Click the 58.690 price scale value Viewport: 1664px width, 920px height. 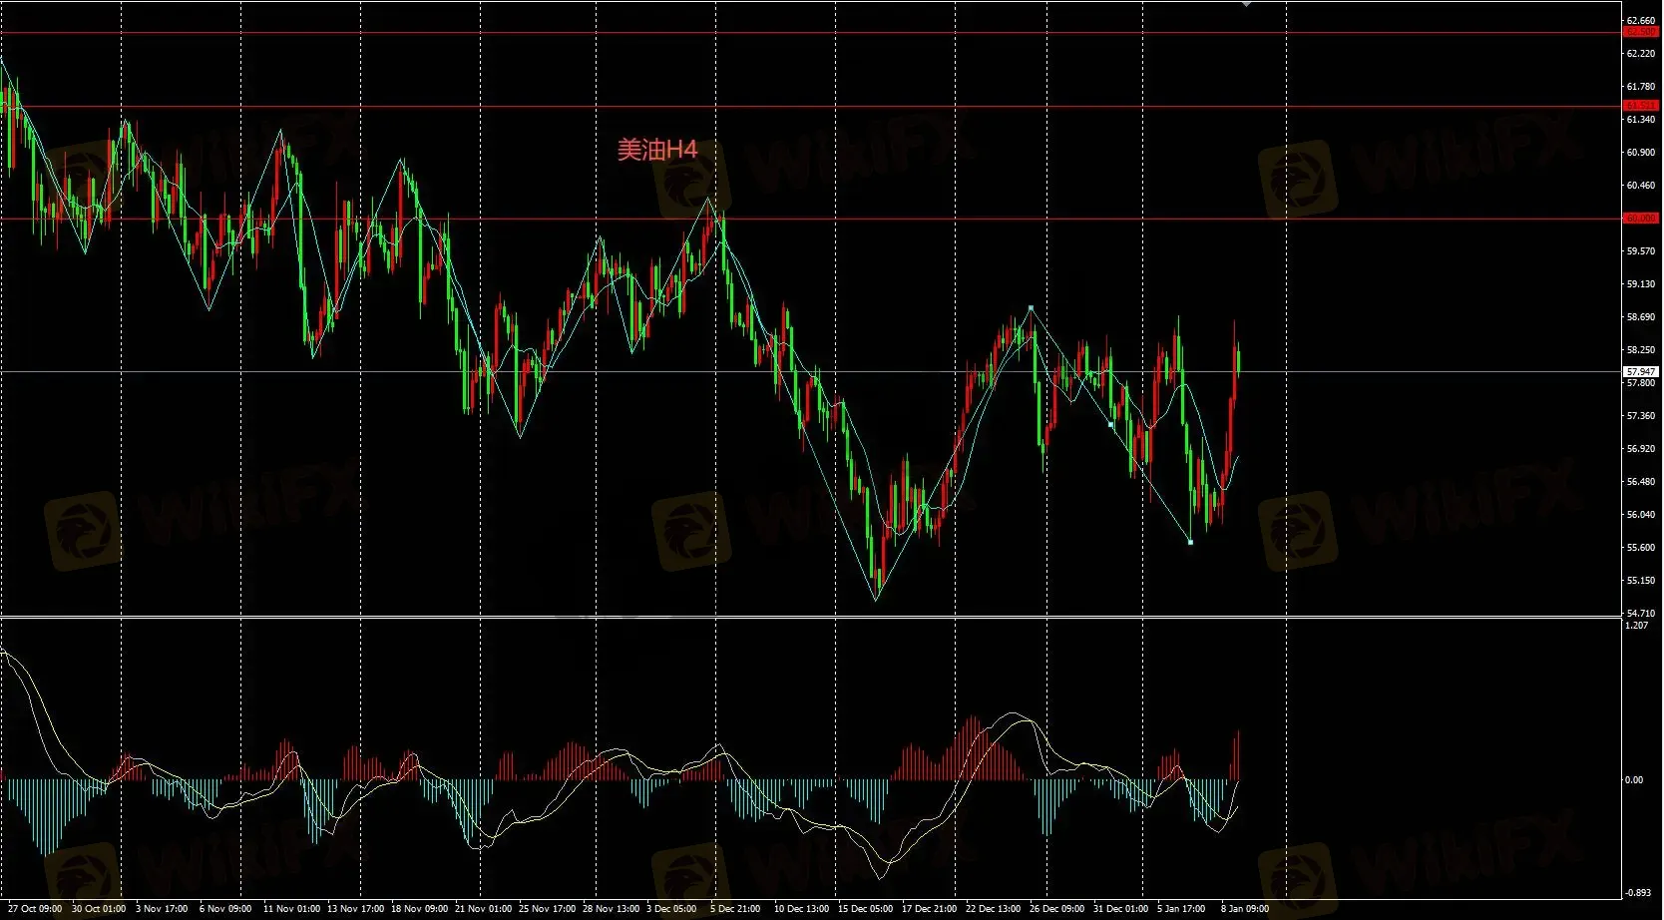click(1641, 317)
